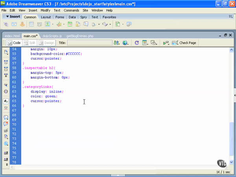
Task: Switch to Split view
Action: 30,42
